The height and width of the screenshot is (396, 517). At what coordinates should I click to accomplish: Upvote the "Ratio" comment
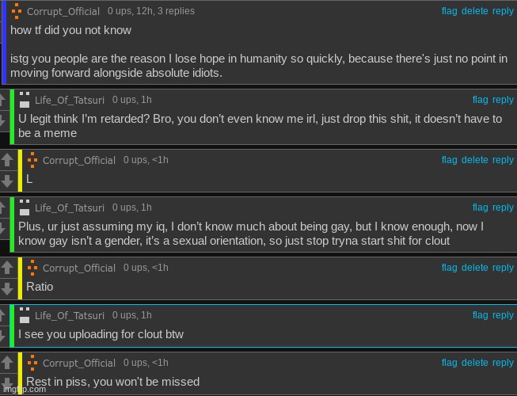[x=7, y=268]
